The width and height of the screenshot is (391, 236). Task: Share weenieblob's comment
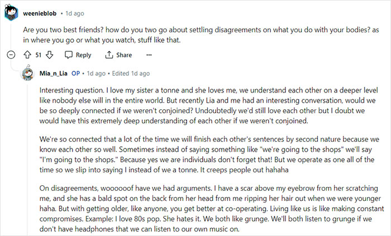pyautogui.click(x=118, y=55)
